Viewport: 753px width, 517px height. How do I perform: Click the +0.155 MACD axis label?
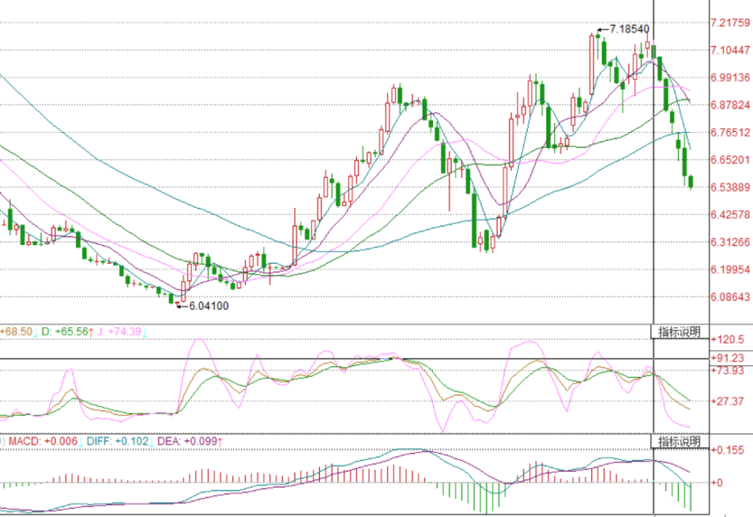(x=727, y=450)
